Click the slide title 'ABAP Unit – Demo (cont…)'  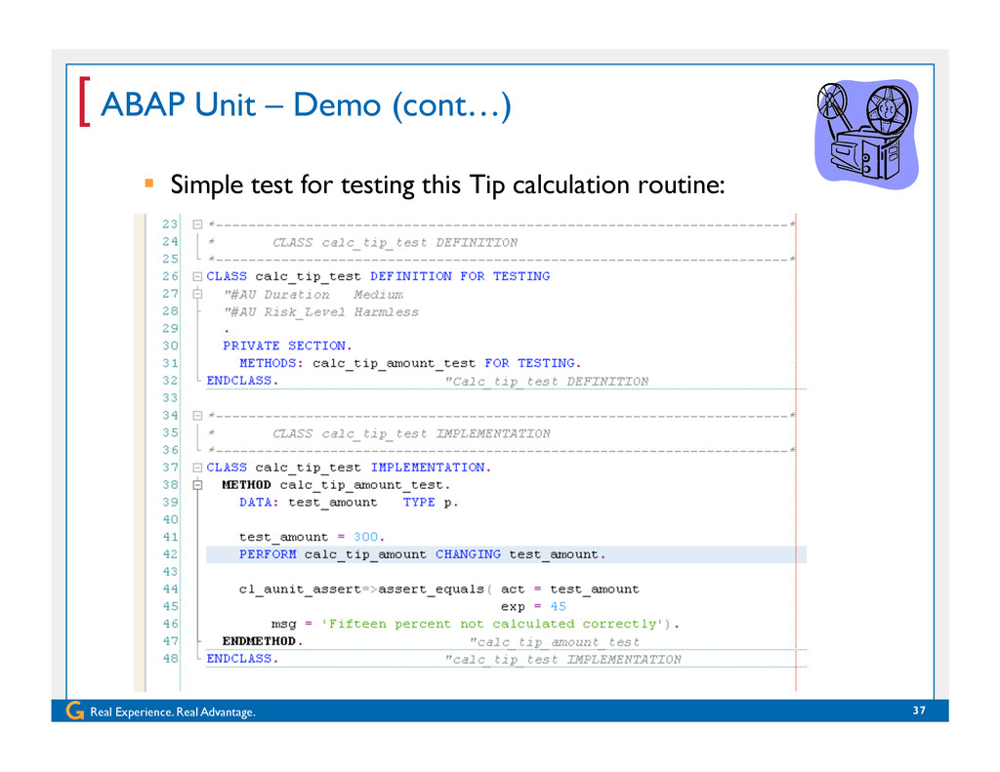(306, 104)
